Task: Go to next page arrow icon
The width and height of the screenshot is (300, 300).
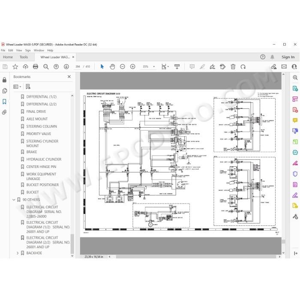Action: click(x=66, y=66)
